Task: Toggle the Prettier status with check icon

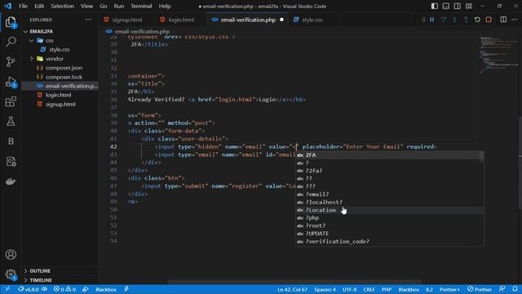Action: click(x=480, y=289)
